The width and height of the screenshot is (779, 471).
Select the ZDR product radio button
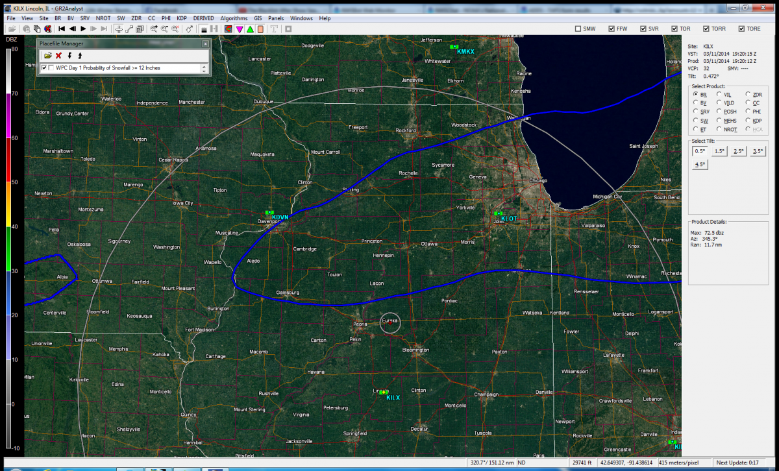click(748, 94)
